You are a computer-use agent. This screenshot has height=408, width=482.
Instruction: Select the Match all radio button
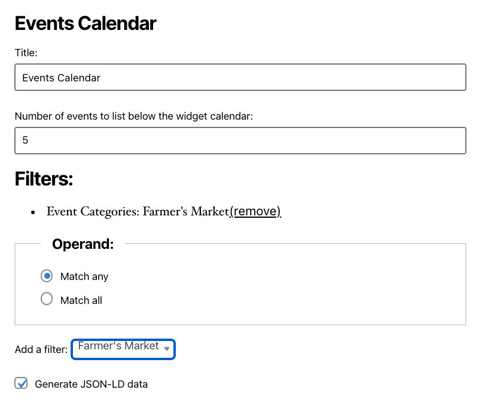point(47,300)
